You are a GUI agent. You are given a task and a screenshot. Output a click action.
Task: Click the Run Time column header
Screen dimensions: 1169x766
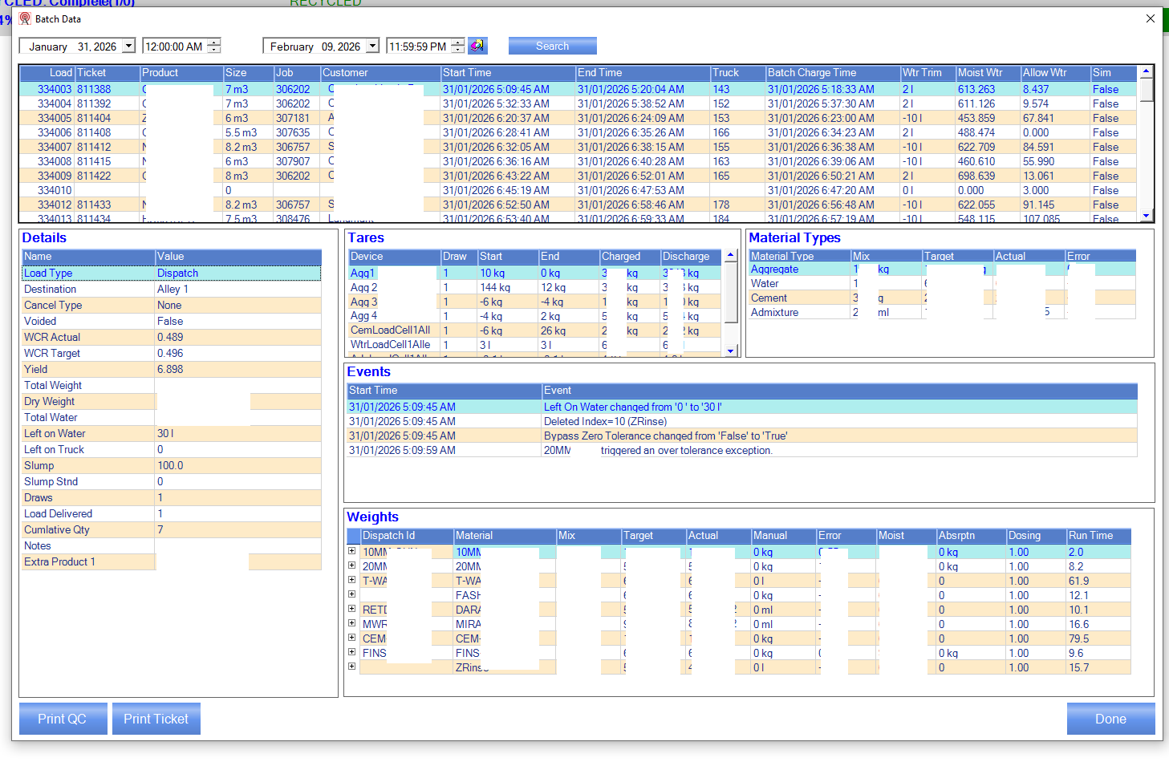pyautogui.click(x=1098, y=536)
